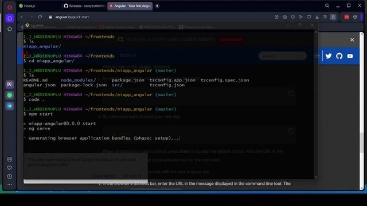Click 'README.md' in the terminal listing
367x206 pixels.
pyautogui.click(x=36, y=80)
